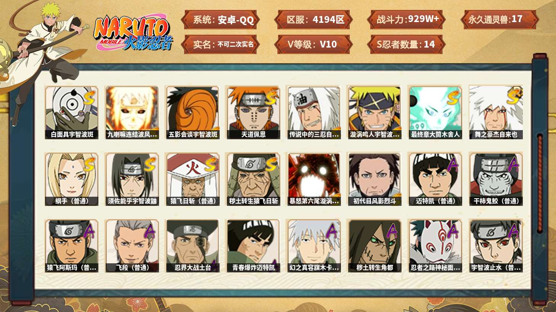Screen dimensions: 556x312
Task: Select the 秽土转生角都 ninja card
Action: 374,246
